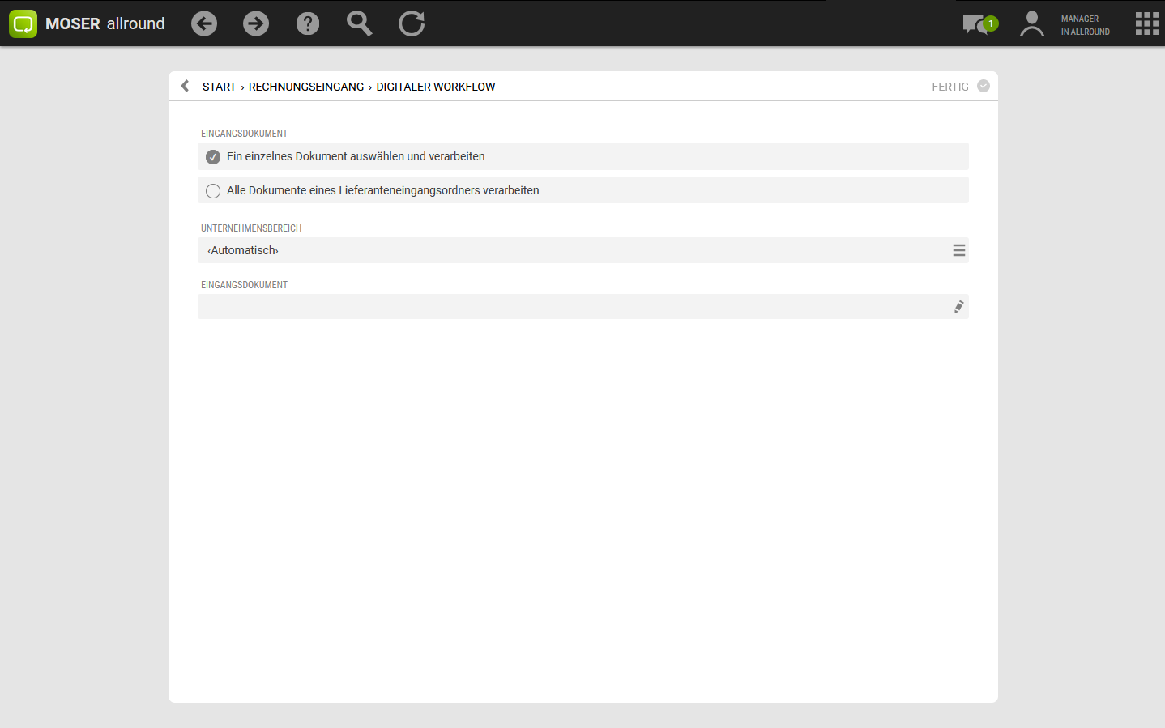
Task: Click the MOSER allround logo icon
Action: 23,23
